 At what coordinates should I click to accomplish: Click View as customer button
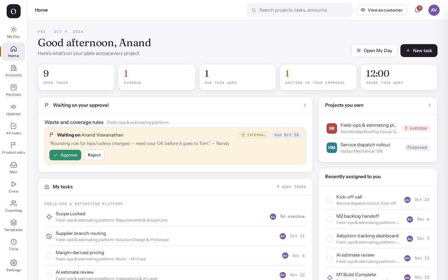pyautogui.click(x=381, y=10)
